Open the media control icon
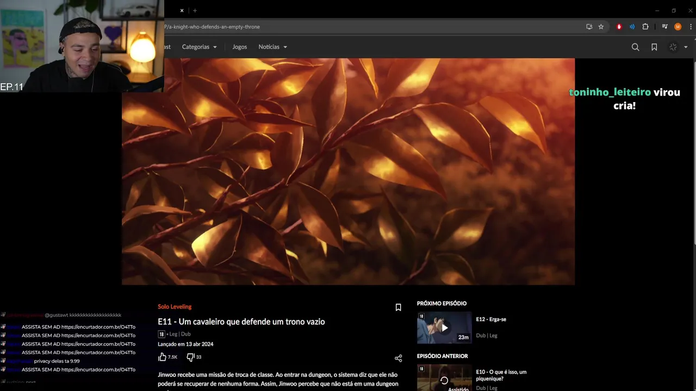The width and height of the screenshot is (696, 391). point(664,27)
